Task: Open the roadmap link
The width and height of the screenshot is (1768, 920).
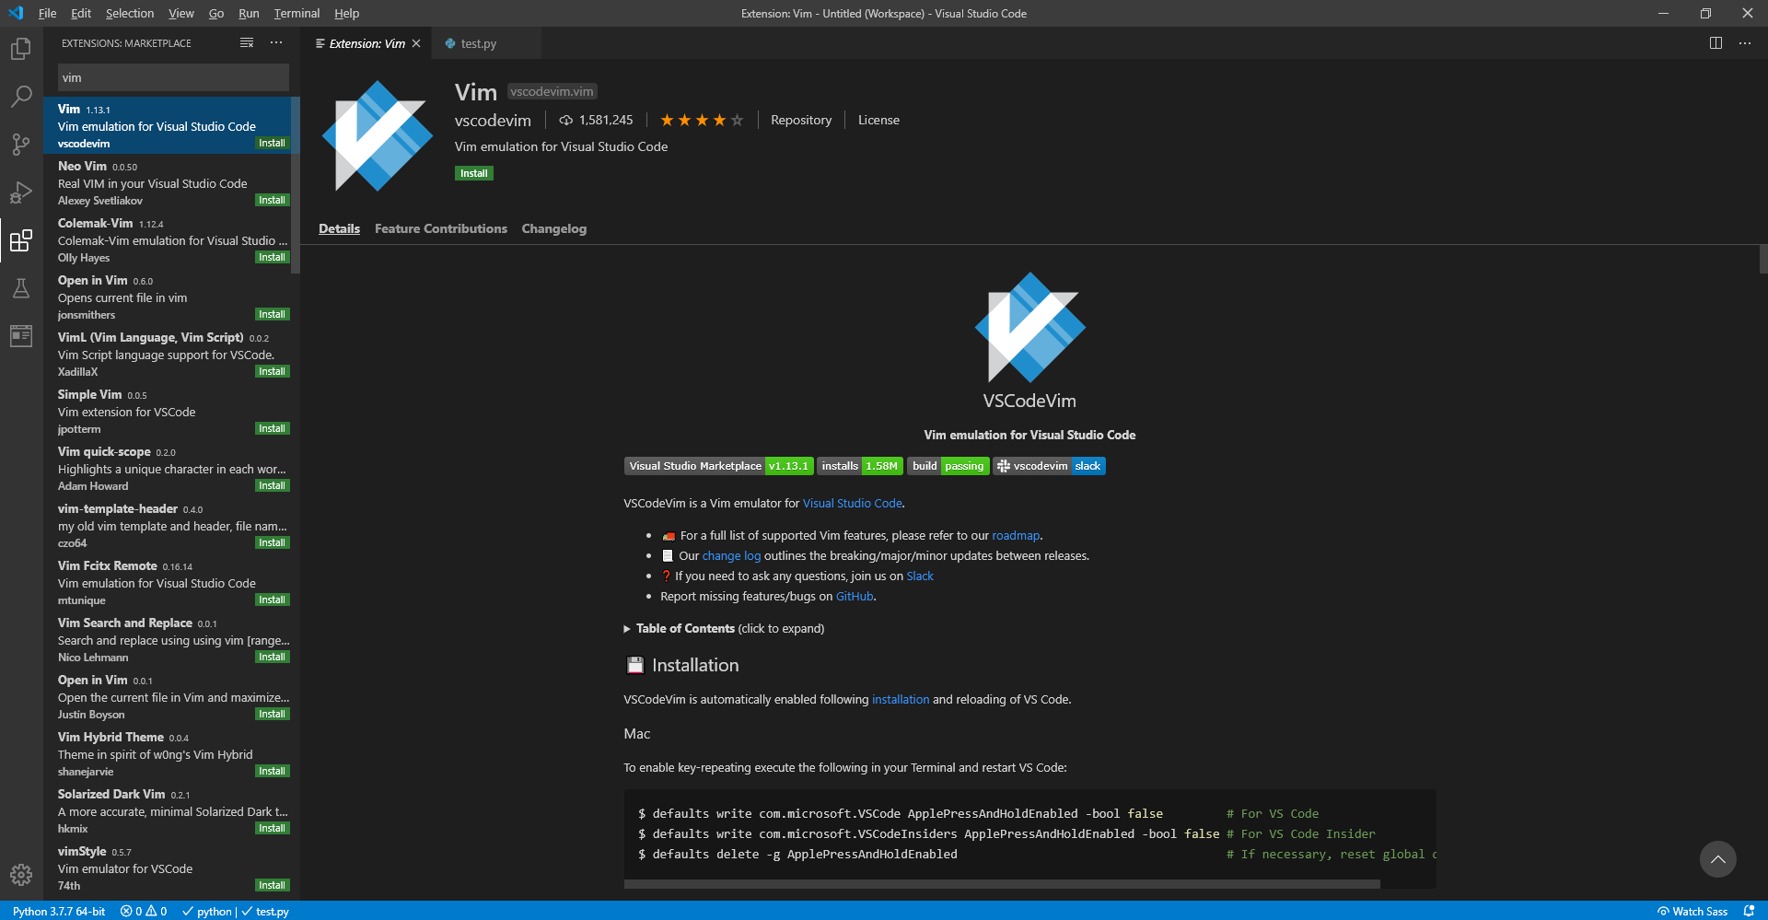Action: 1016,535
